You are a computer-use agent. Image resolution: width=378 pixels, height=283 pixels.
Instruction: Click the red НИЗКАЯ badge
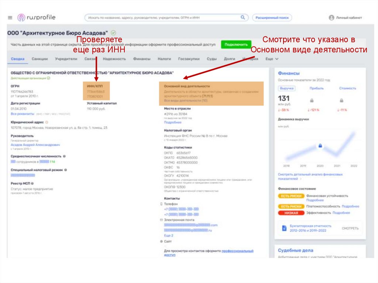point(291,213)
